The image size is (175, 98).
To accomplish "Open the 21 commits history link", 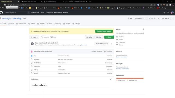I will (x=108, y=51).
